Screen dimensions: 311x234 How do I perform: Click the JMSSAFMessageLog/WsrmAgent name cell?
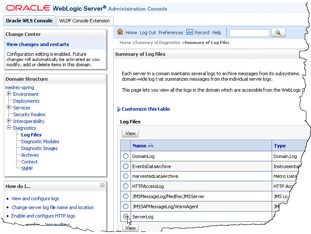click(x=201, y=206)
